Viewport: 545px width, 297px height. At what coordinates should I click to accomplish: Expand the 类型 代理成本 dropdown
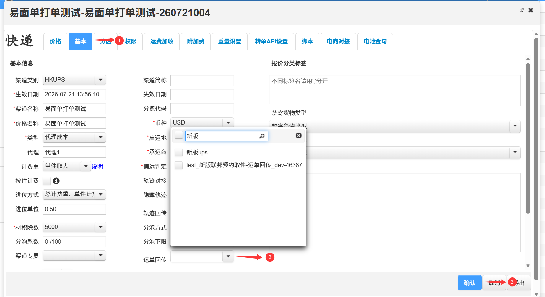click(x=74, y=137)
